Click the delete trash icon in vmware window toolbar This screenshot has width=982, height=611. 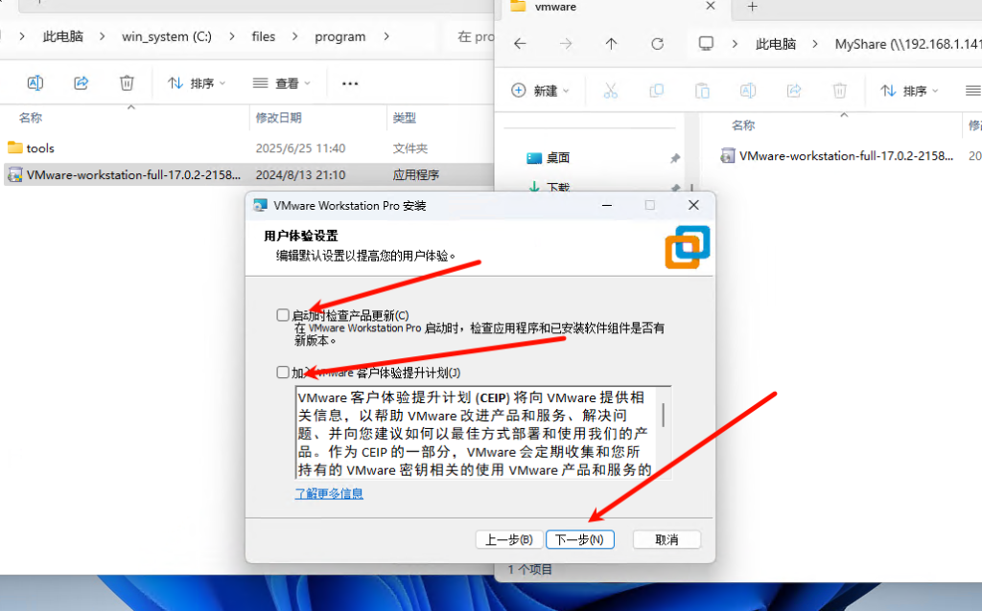pyautogui.click(x=839, y=91)
